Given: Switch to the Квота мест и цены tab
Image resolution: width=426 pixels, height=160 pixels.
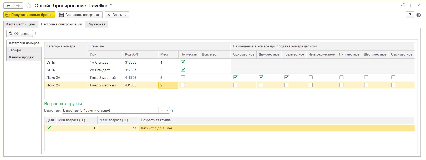Looking at the screenshot, I should coord(21,24).
